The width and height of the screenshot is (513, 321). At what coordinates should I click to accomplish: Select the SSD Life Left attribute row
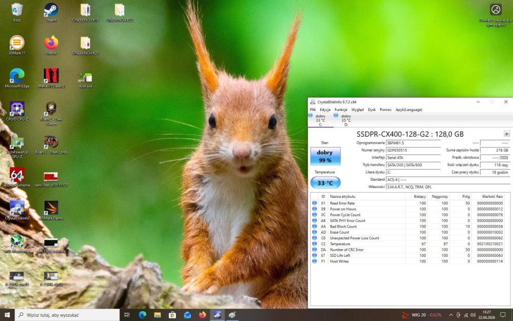click(x=408, y=255)
